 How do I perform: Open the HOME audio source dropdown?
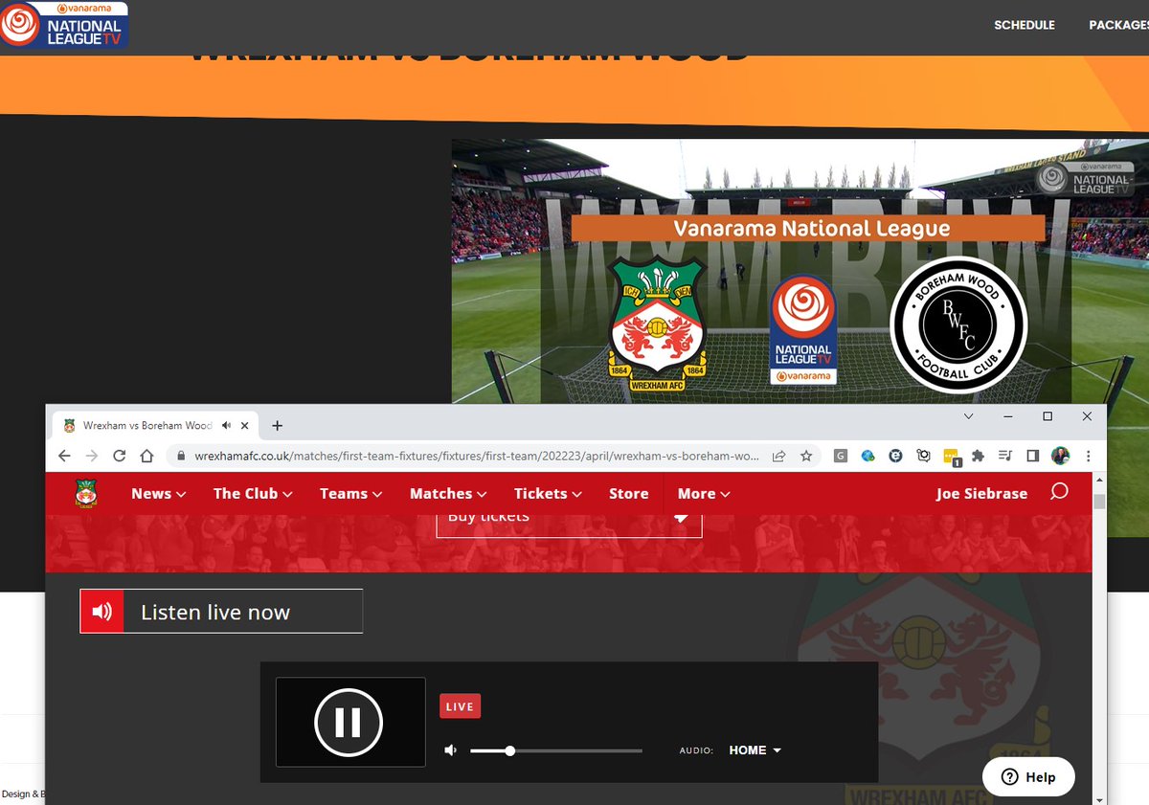(755, 750)
